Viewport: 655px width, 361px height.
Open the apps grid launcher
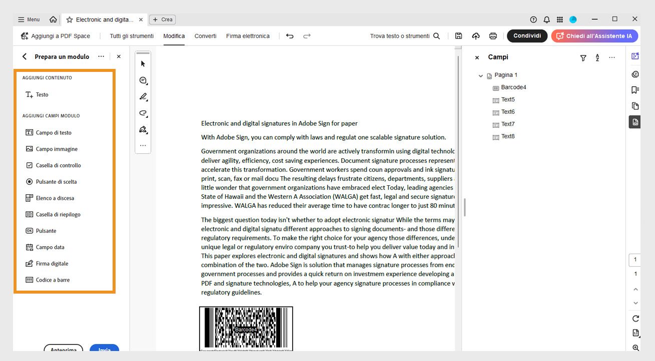point(560,19)
